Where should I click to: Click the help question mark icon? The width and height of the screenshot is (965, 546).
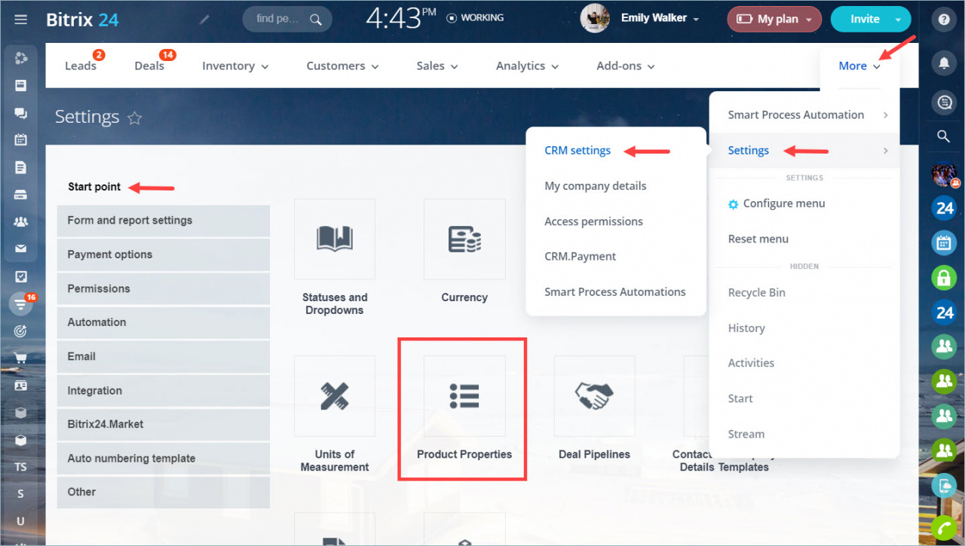tap(944, 20)
